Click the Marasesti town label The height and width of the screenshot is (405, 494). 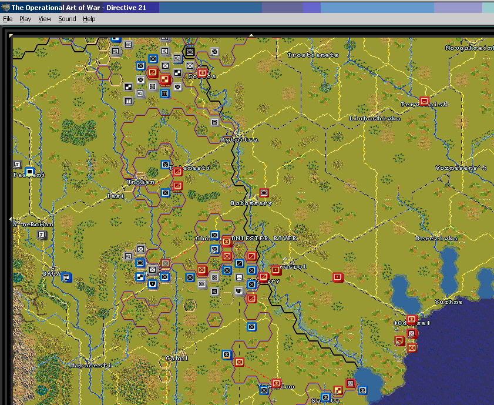point(90,366)
